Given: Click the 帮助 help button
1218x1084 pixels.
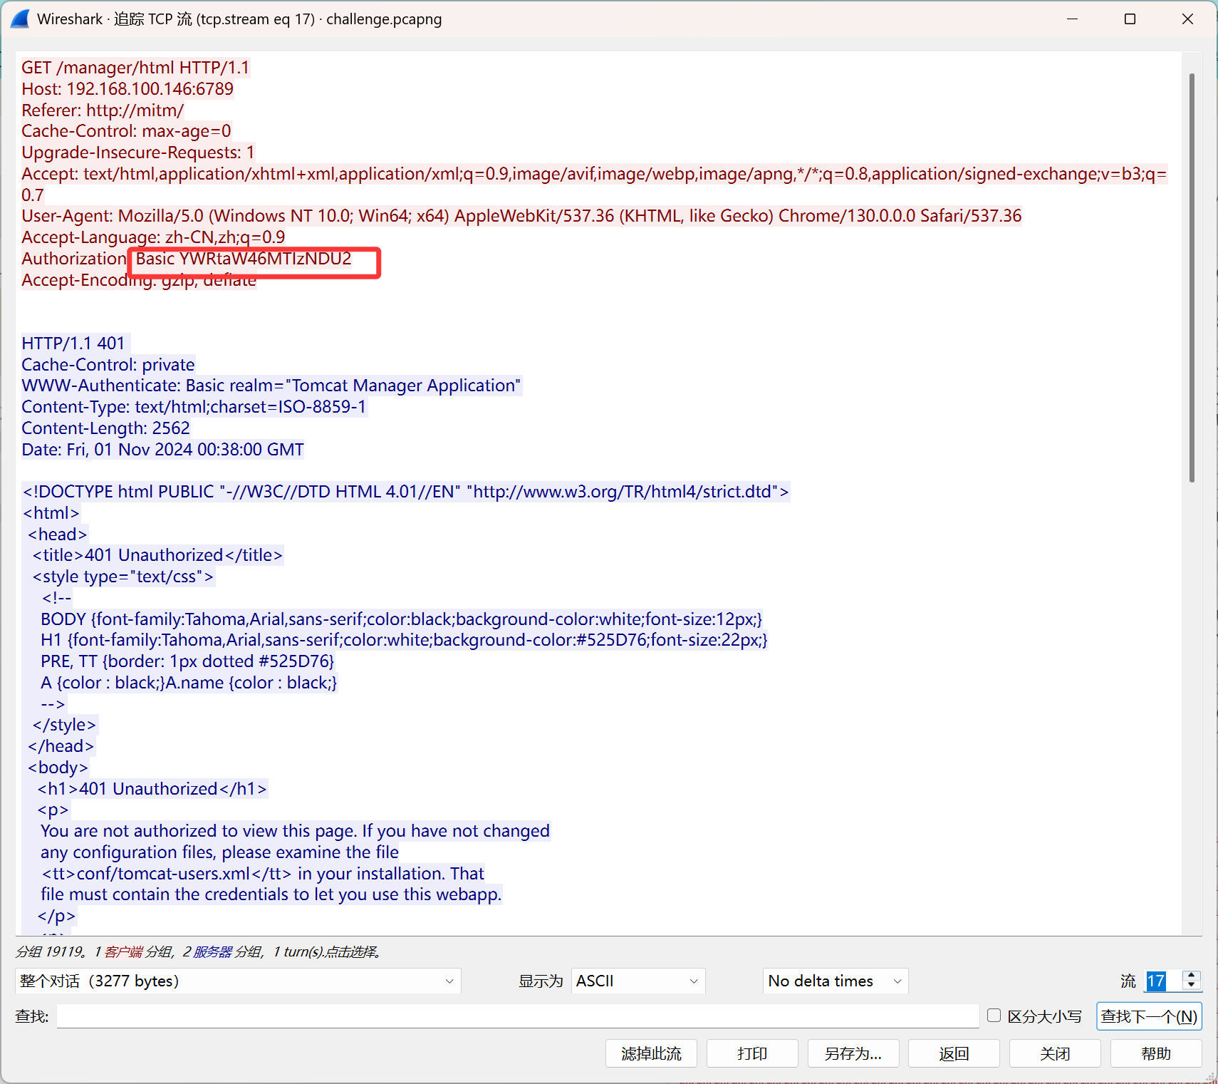Looking at the screenshot, I should coord(1156,1053).
